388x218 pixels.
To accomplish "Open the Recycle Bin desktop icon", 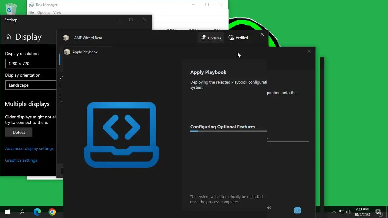I will pyautogui.click(x=11, y=8).
